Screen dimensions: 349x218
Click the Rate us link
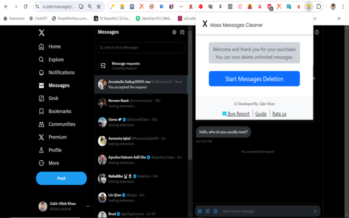pyautogui.click(x=279, y=114)
